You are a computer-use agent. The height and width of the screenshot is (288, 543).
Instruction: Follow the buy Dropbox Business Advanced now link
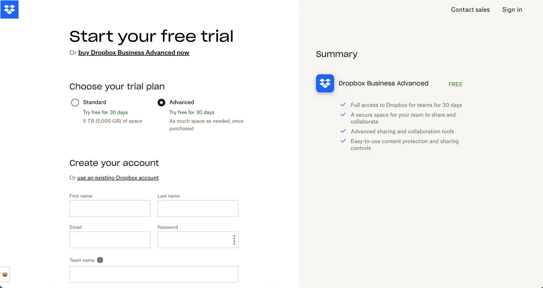tap(134, 53)
